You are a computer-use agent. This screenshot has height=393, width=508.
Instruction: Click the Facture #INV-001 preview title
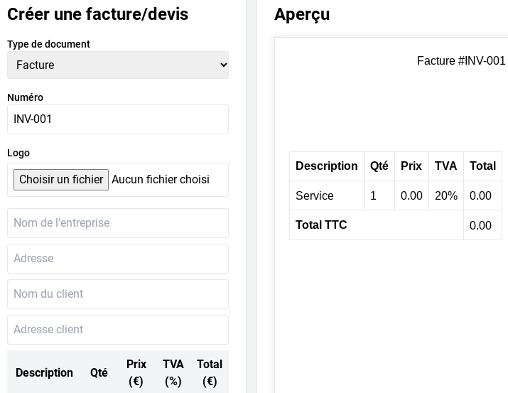460,61
